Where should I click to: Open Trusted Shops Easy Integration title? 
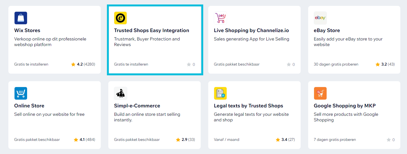coord(152,30)
